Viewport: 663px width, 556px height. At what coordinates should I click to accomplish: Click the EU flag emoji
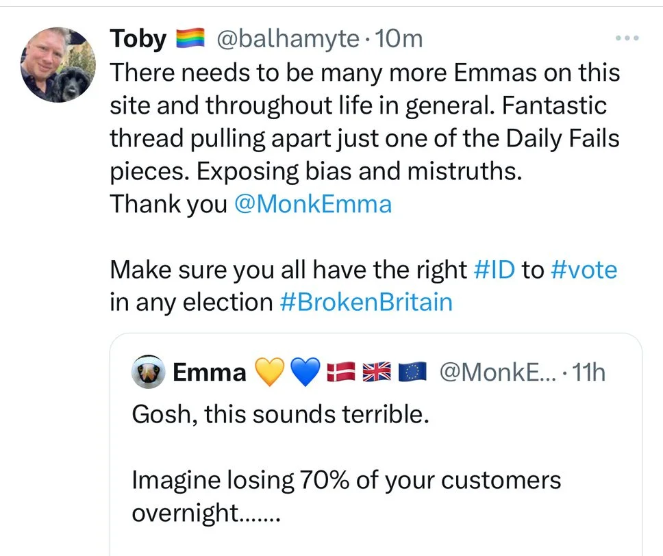[x=412, y=372]
